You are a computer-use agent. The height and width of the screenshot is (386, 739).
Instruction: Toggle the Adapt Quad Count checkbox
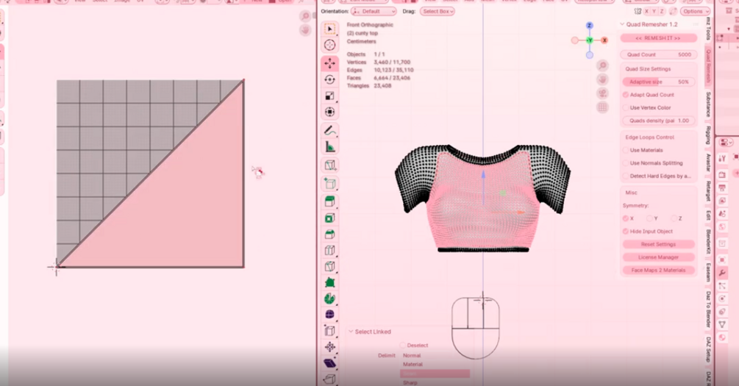[x=626, y=95]
